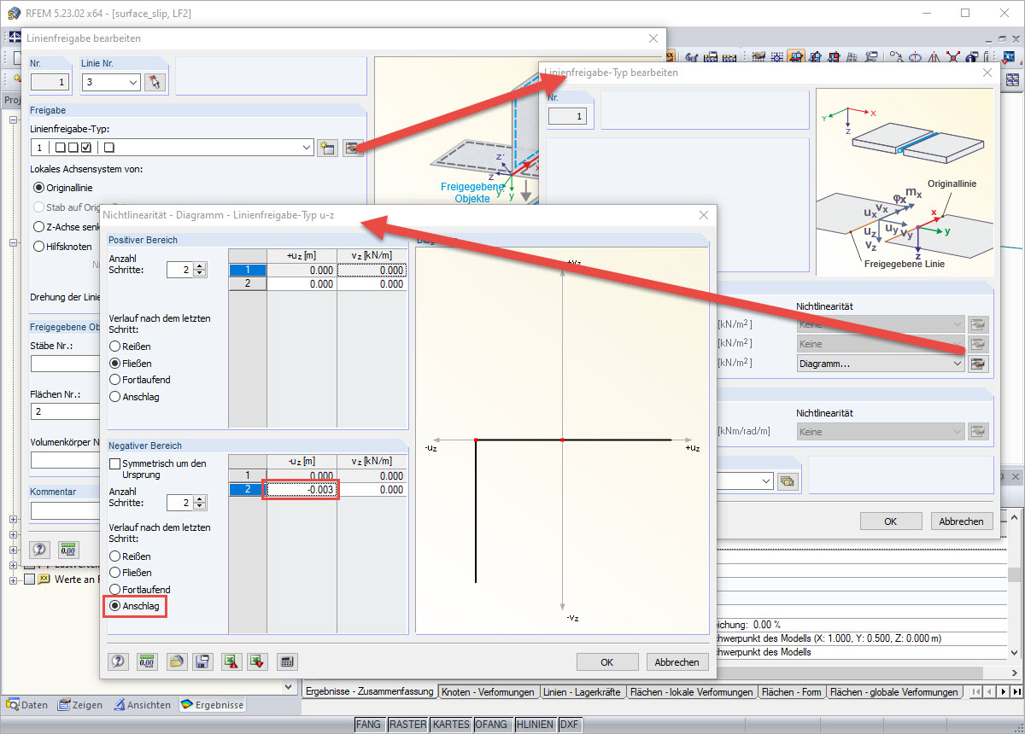Viewport: 1025px width, 734px height.
Task: Adjust Anzahl Schritte stepper in Negativer Bereich
Action: (200, 503)
